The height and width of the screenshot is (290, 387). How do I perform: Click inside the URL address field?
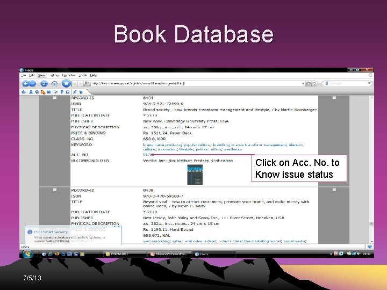196,84
